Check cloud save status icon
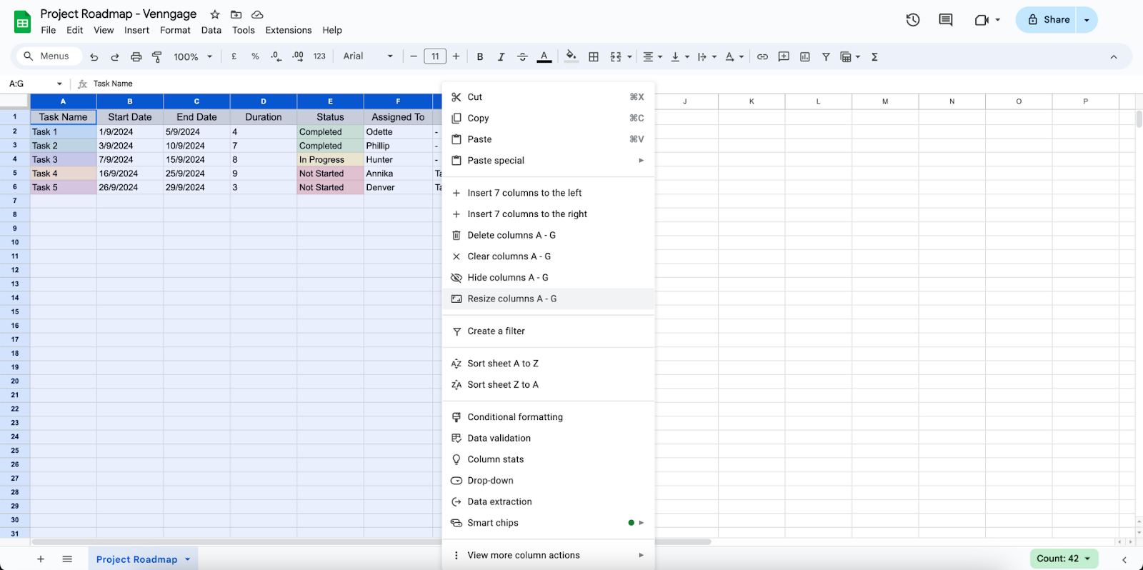Screen dimensions: 1143x570 click(x=257, y=14)
